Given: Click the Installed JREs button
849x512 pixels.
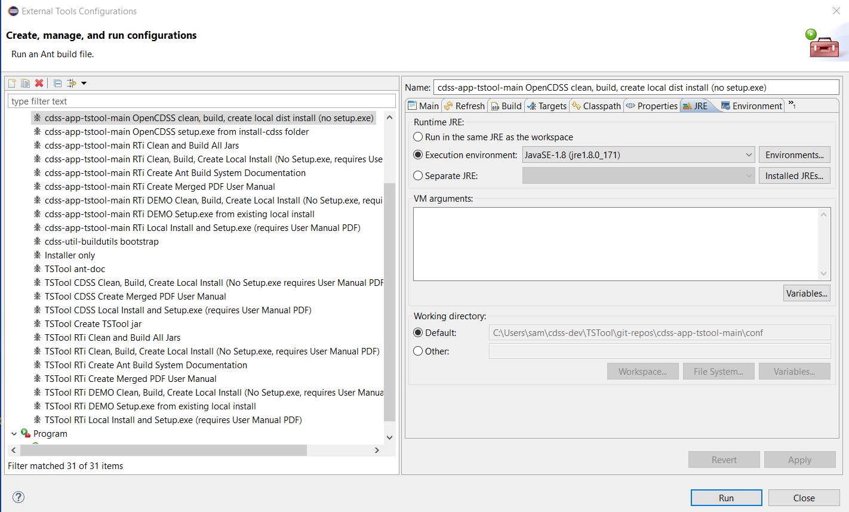Looking at the screenshot, I should coord(794,176).
